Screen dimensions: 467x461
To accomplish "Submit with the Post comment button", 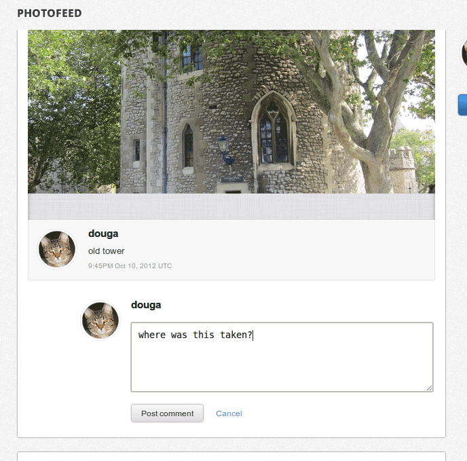I will click(x=167, y=413).
